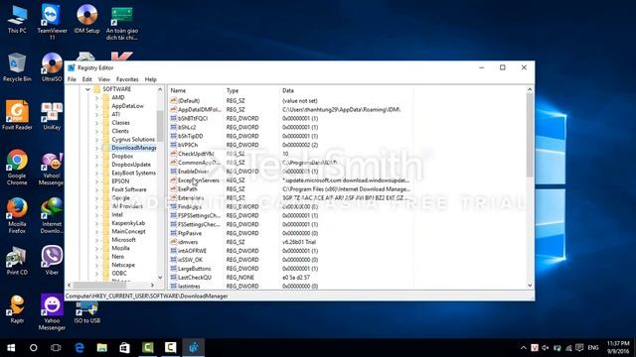This screenshot has height=357, width=636.
Task: Select the (Default) registry value
Action: point(189,101)
